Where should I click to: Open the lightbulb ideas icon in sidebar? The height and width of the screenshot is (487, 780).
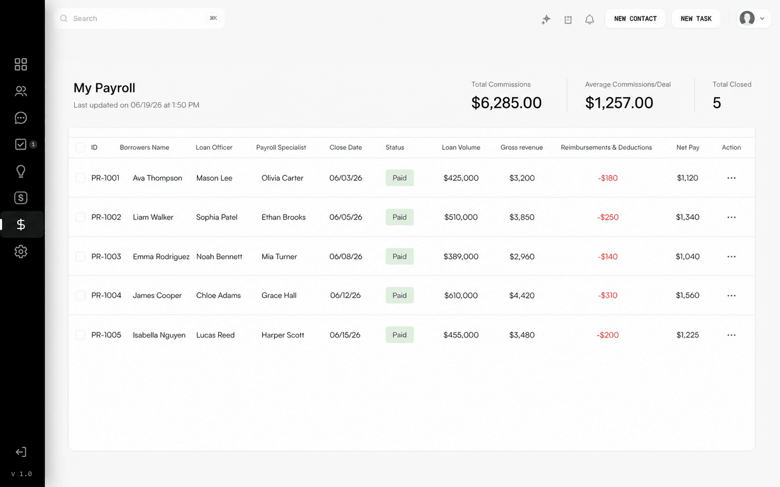21,171
